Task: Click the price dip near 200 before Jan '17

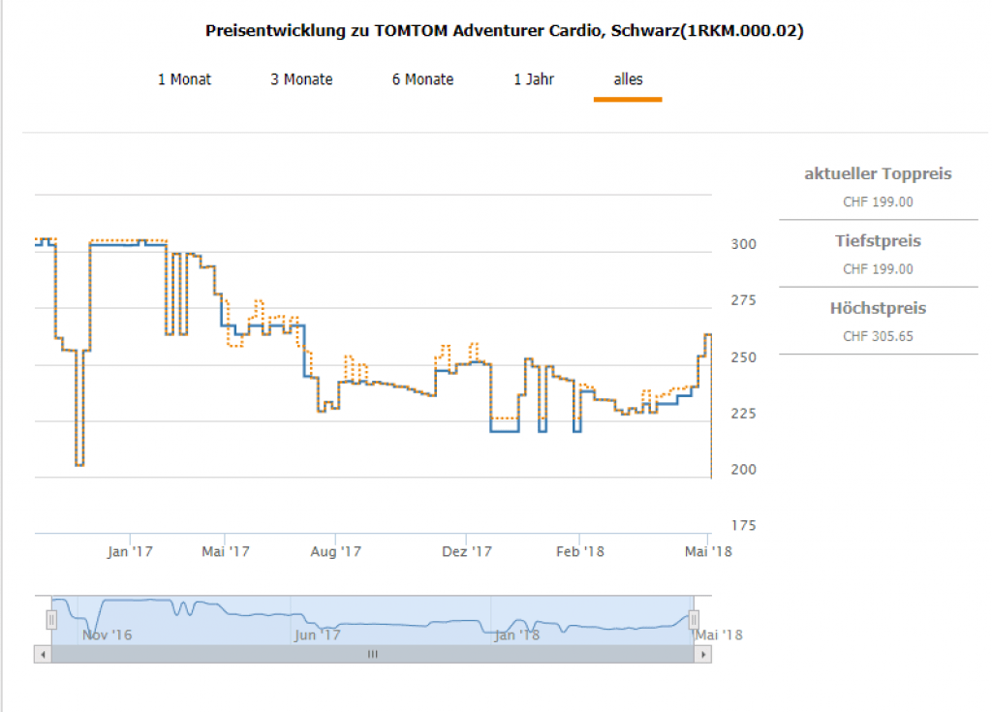Action: (x=79, y=464)
